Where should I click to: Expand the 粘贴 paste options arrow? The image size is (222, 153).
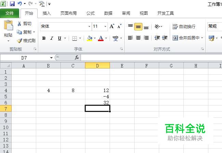coord(8,41)
